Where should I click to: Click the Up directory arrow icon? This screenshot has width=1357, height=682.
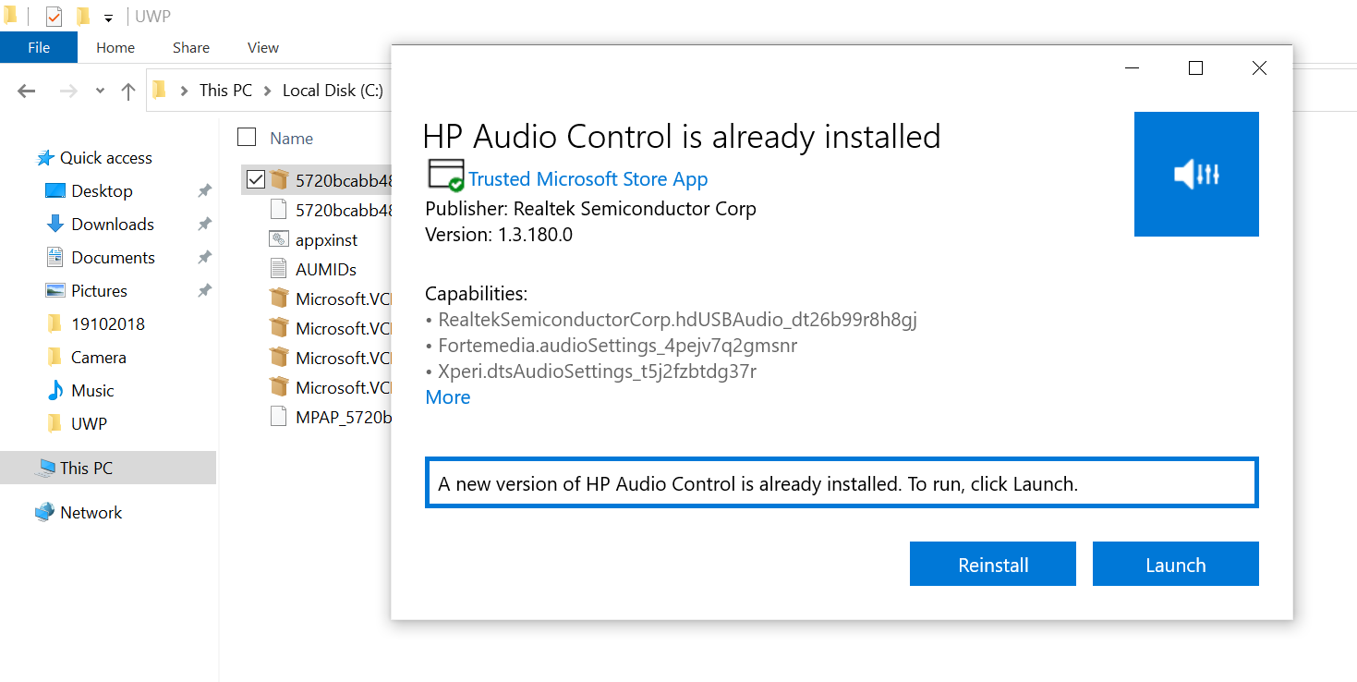[x=128, y=91]
